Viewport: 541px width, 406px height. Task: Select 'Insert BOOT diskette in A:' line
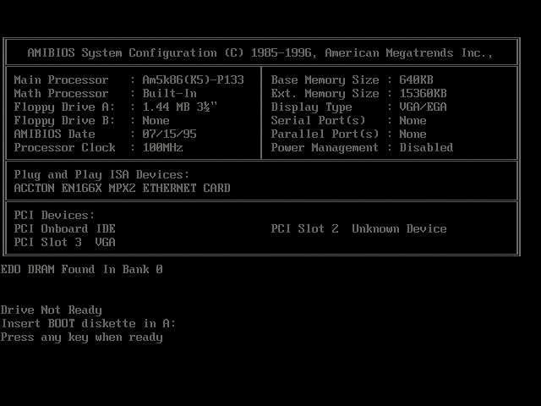point(88,323)
